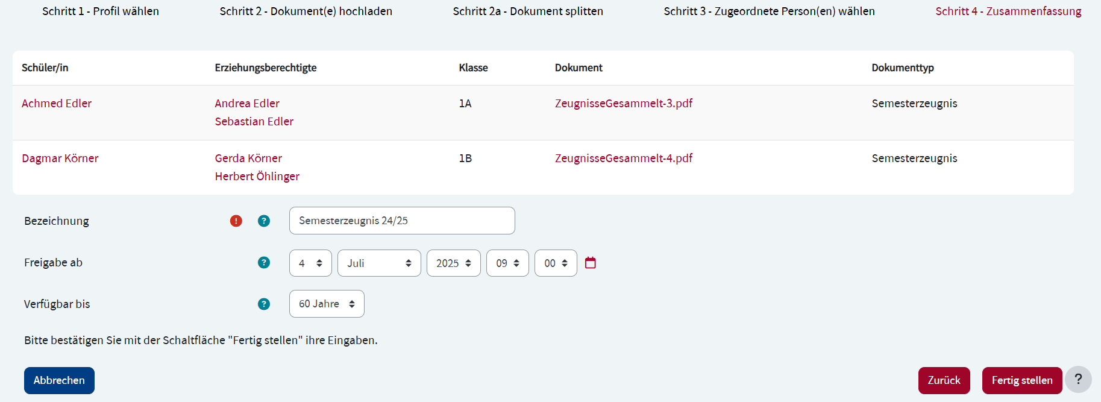Select the hour dropdown showing 09
1101x402 pixels.
(507, 263)
